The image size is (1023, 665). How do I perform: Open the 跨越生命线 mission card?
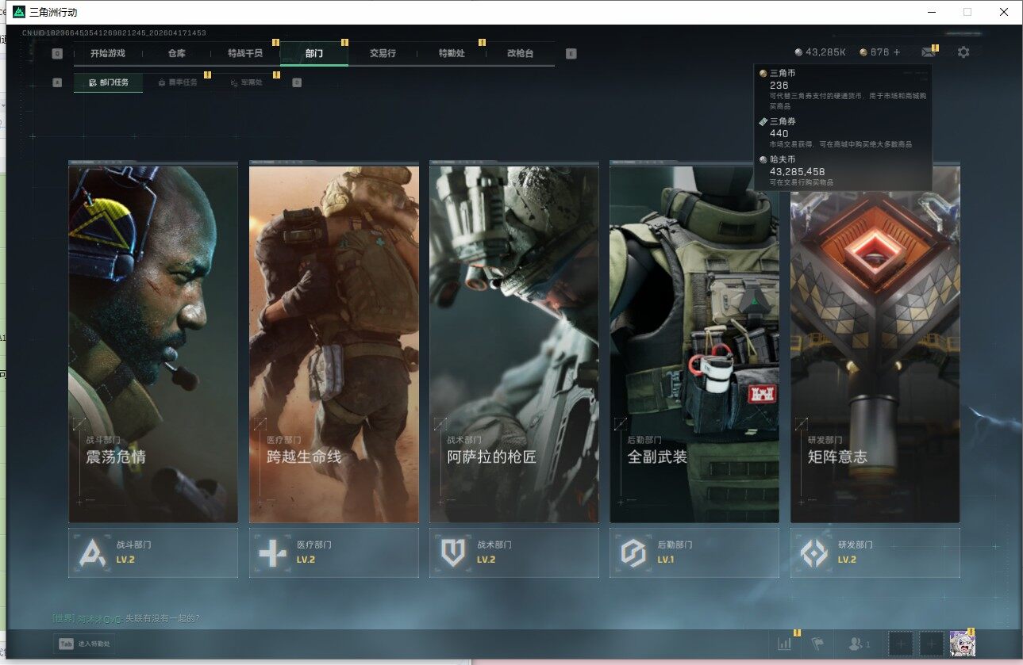tap(334, 342)
